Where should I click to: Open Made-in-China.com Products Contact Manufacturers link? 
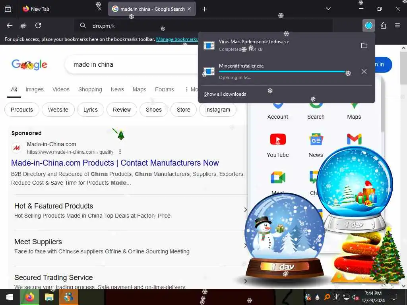[115, 163]
